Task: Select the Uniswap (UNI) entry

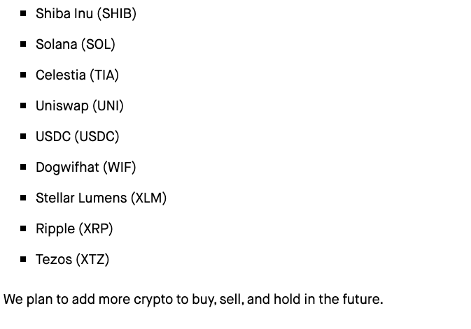Action: pos(79,105)
